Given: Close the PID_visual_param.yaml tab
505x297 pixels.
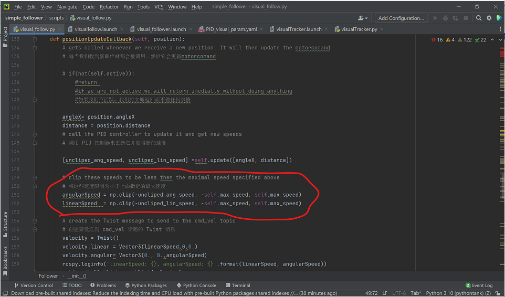Looking at the screenshot, I should point(261,29).
